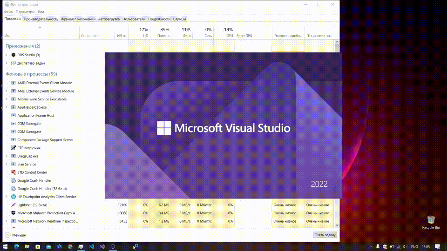The image size is (447, 251).
Task: Sort by the Память column header
Action: tap(161, 33)
